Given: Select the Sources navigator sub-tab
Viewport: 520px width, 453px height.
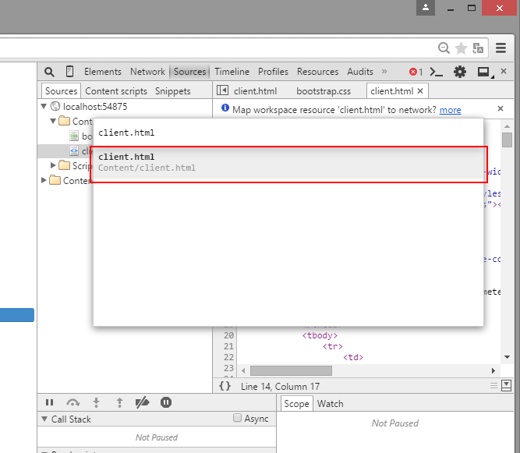Looking at the screenshot, I should pyautogui.click(x=61, y=91).
